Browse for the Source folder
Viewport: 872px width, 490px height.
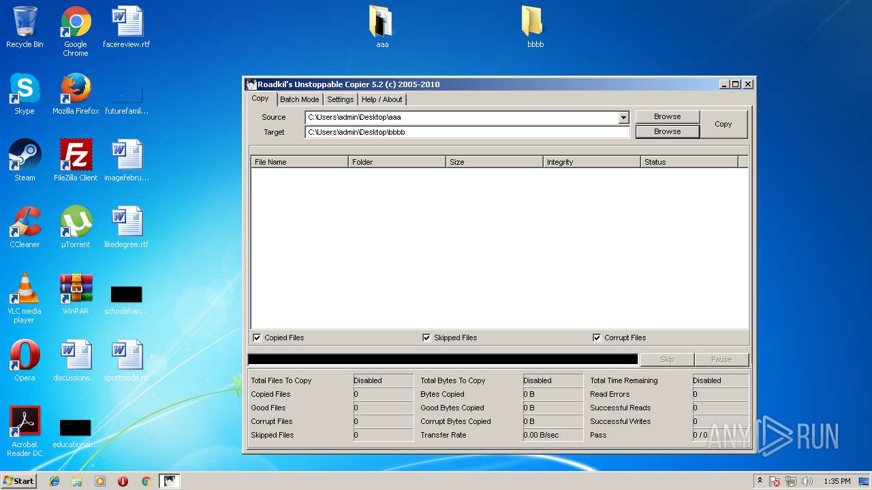[x=668, y=116]
